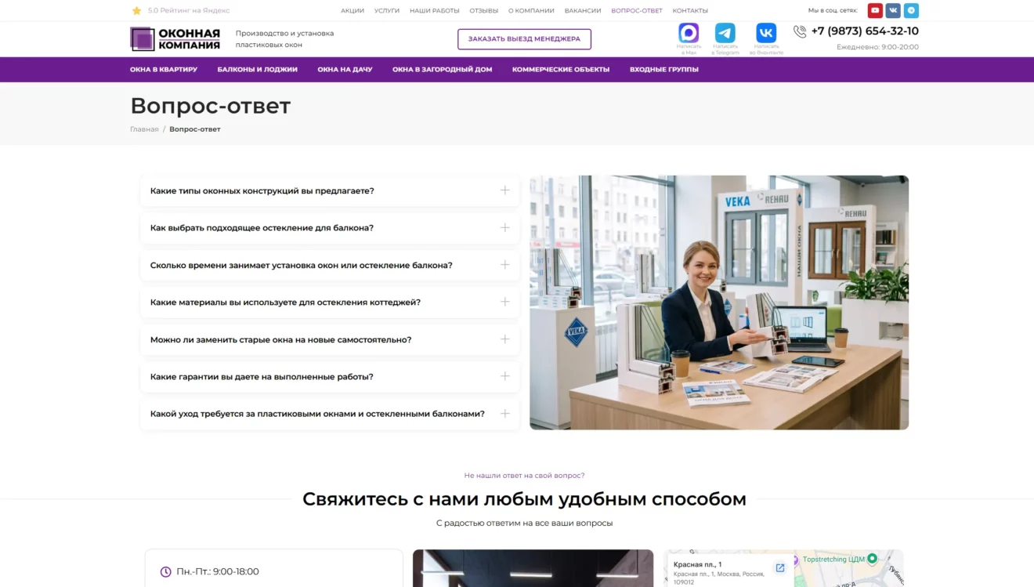This screenshot has width=1034, height=587.
Task: Expand question about choosing balcony glazing
Action: pyautogui.click(x=330, y=228)
